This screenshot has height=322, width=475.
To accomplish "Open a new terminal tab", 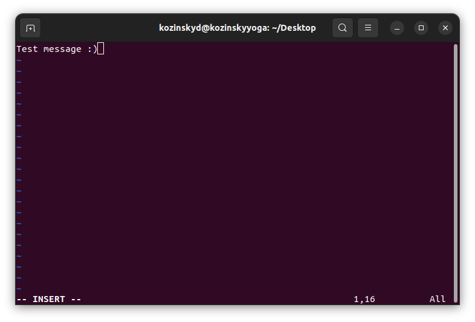I will (x=30, y=28).
